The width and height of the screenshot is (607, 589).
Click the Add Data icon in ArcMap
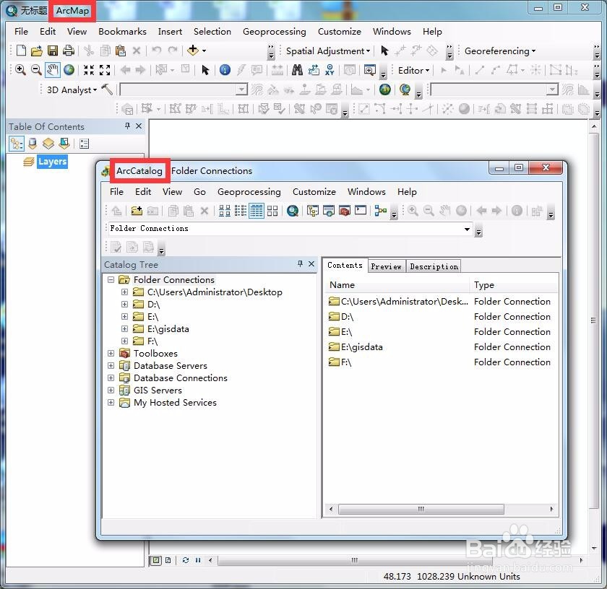click(x=193, y=51)
